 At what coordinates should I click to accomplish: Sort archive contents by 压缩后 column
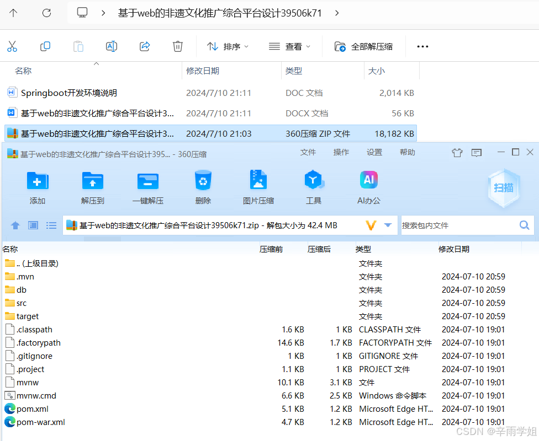[319, 249]
